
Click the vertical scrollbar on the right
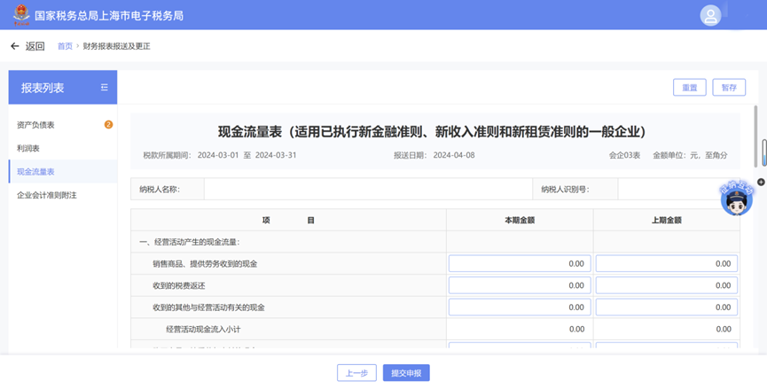tap(755, 136)
